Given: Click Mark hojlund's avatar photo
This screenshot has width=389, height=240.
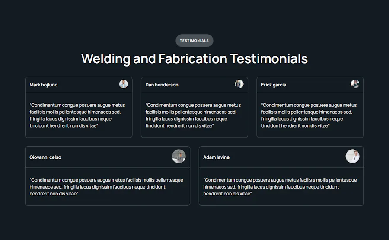Looking at the screenshot, I should [x=124, y=84].
